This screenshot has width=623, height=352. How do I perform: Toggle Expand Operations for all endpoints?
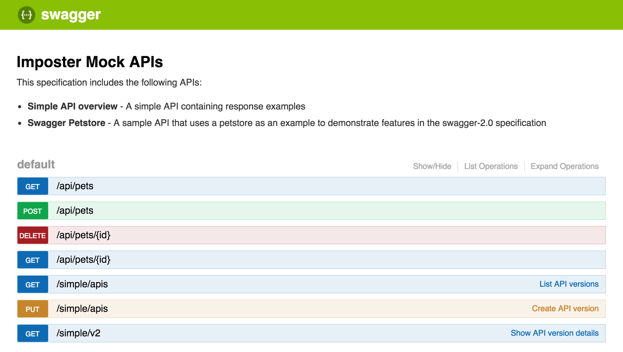[x=565, y=166]
